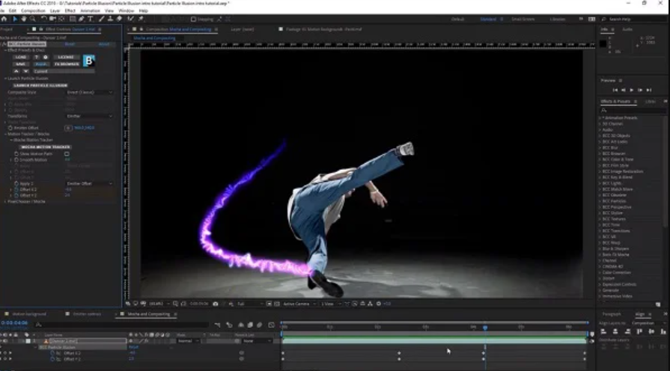This screenshot has width=670, height=371.
Task: Select the Rotation tool
Action: [43, 19]
